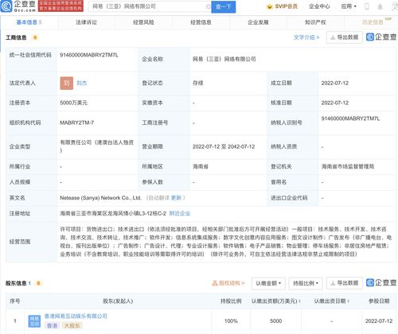Click region value 海南省
Viewport: 398px width, 334px height.
pos(201,166)
